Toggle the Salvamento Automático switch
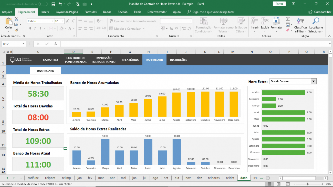Screen dimensions: 333x187 pyautogui.click(x=43, y=4)
